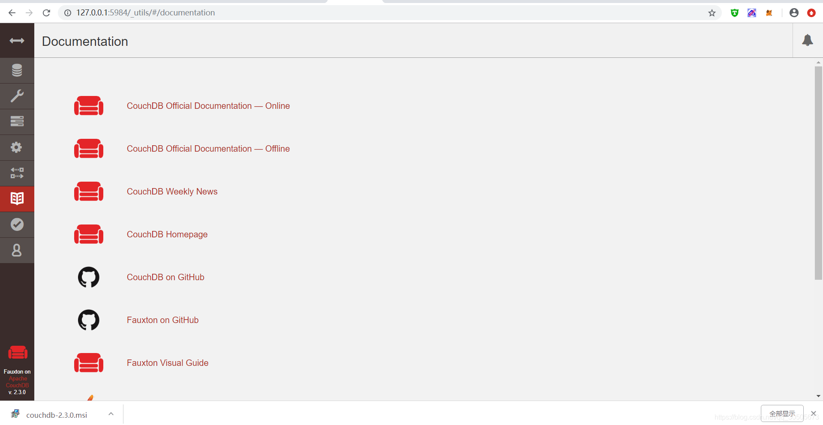The height and width of the screenshot is (425, 823).
Task: Click the browser back arrow
Action: click(x=12, y=13)
